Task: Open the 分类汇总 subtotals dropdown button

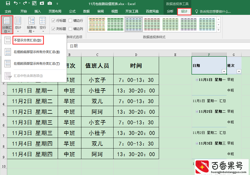Action: click(x=7, y=25)
